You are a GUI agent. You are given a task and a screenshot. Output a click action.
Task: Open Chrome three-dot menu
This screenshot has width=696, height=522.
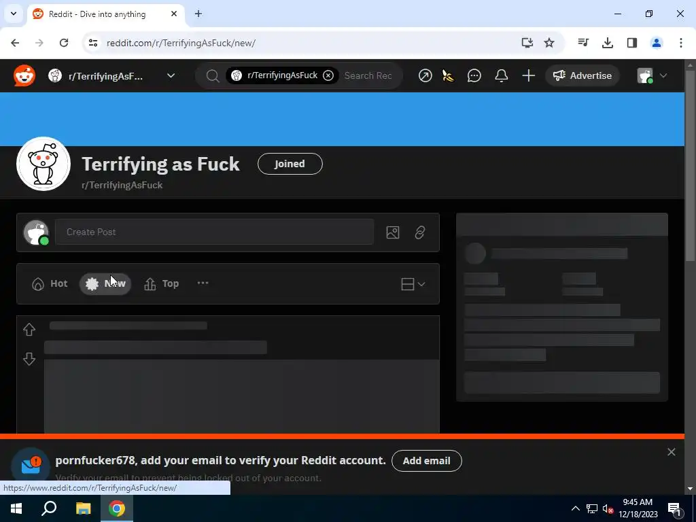pos(680,43)
